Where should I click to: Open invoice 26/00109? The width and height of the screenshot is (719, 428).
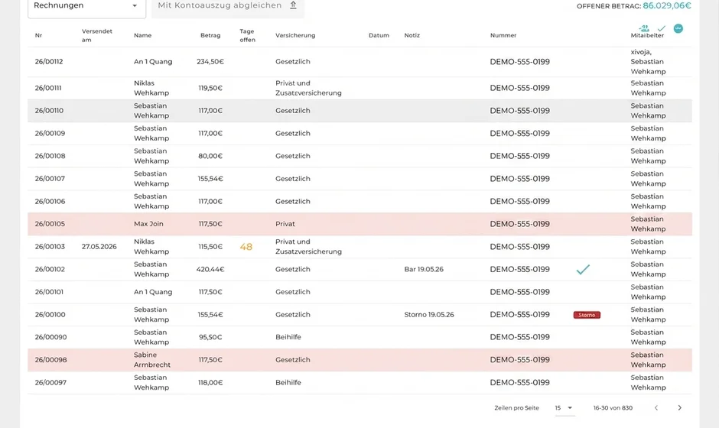click(x=359, y=133)
